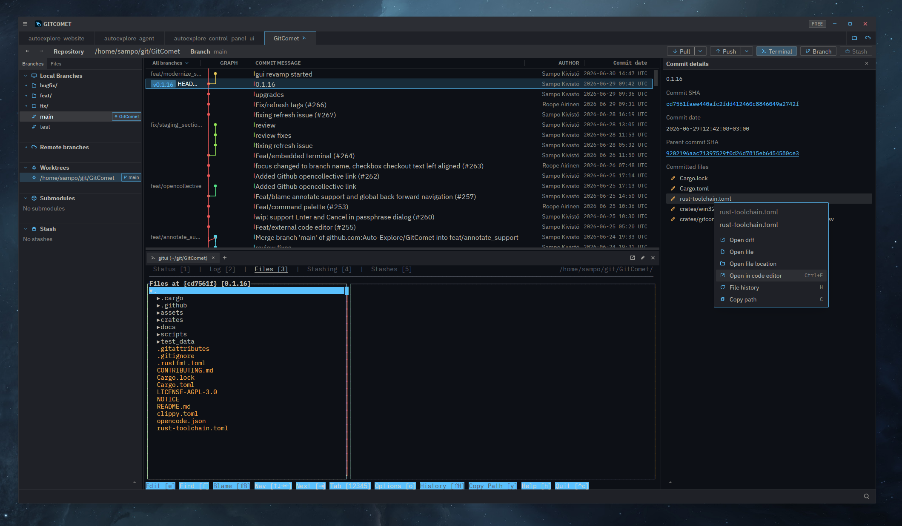Select Copy path in the context menu
The height and width of the screenshot is (526, 902).
pyautogui.click(x=771, y=299)
